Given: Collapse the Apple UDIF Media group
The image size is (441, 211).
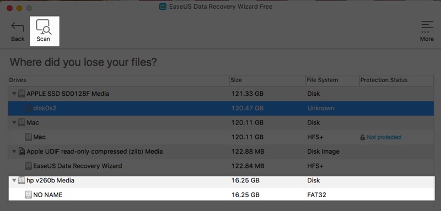Looking at the screenshot, I should 14,152.
